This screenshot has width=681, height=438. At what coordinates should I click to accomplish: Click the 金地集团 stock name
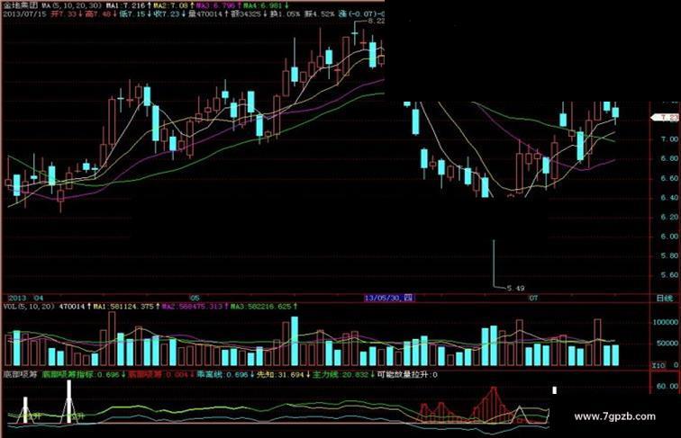(21, 5)
